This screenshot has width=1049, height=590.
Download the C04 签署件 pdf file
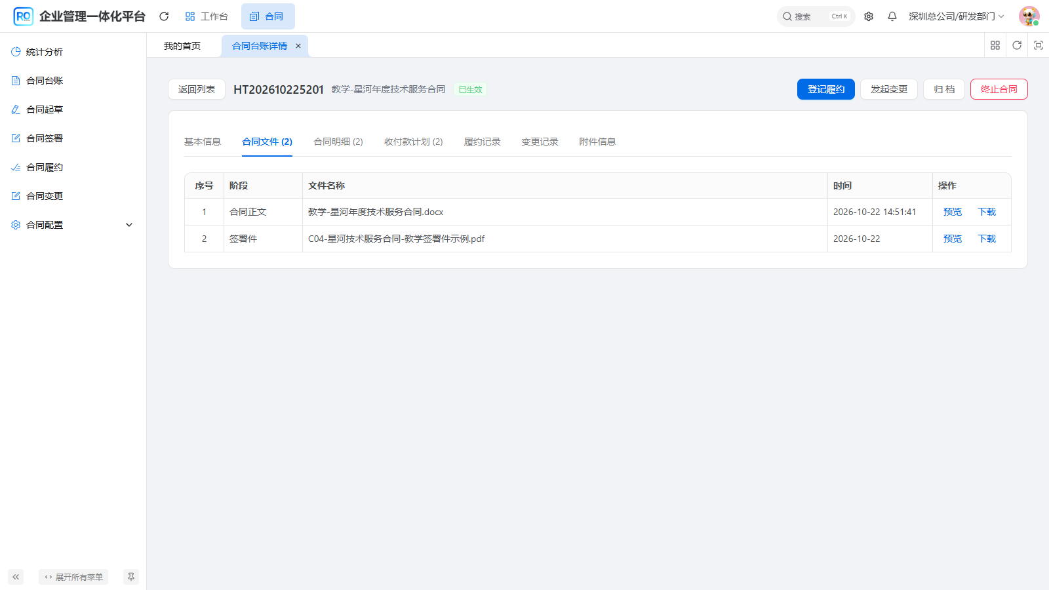tap(987, 239)
